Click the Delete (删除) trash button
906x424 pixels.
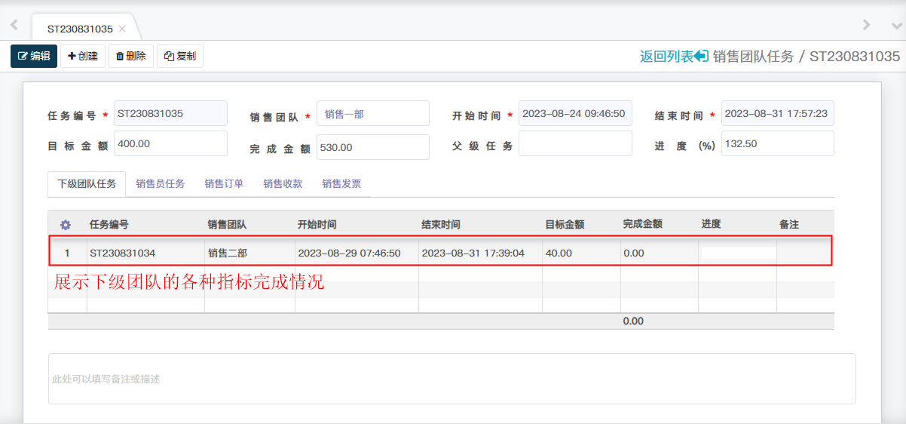pos(131,56)
